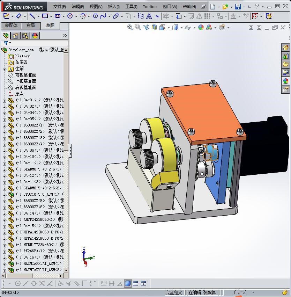Click the Offset Entities tool
Screen dimensions: 291x297
(x=191, y=16)
